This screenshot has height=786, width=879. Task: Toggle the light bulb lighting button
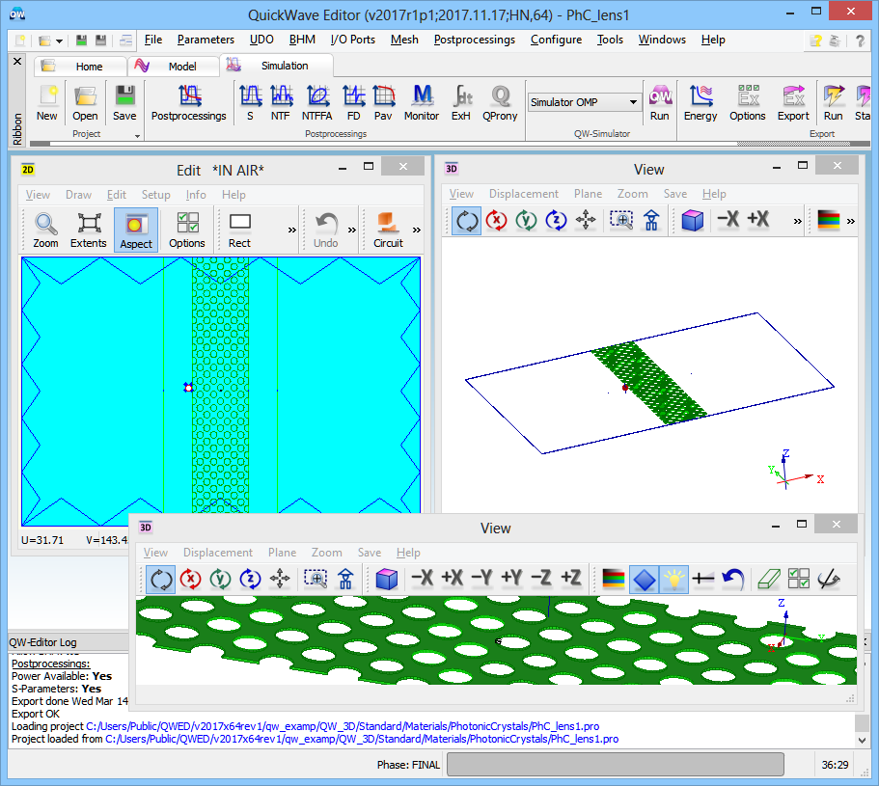pos(674,579)
